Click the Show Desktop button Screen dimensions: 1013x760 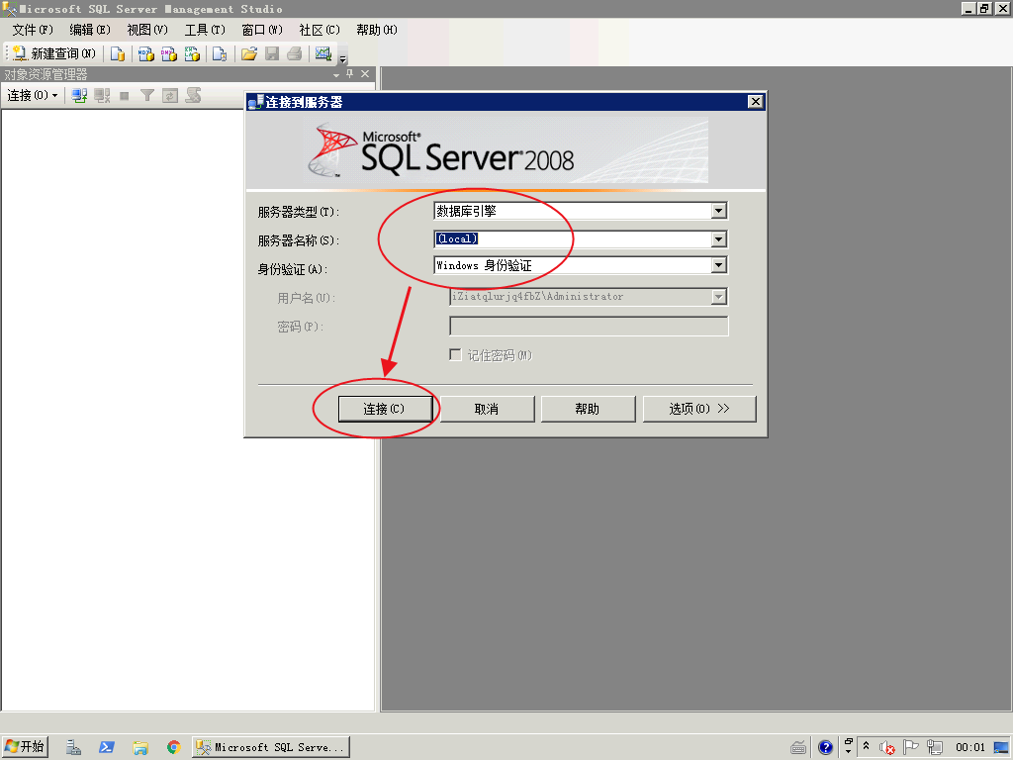pos(1001,748)
